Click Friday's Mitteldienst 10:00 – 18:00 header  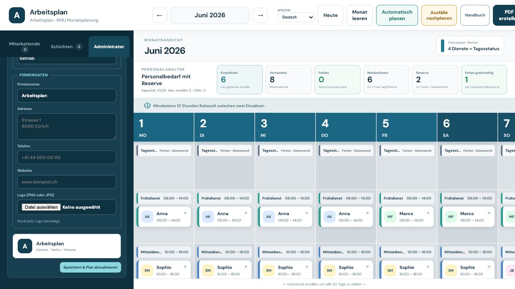[407, 252]
